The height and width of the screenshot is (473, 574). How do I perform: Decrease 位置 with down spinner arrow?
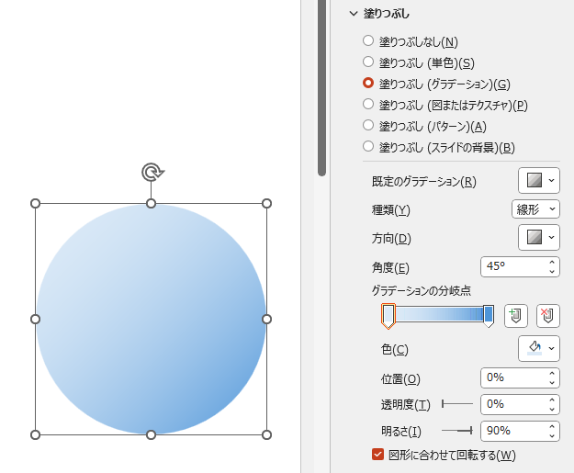coord(552,383)
